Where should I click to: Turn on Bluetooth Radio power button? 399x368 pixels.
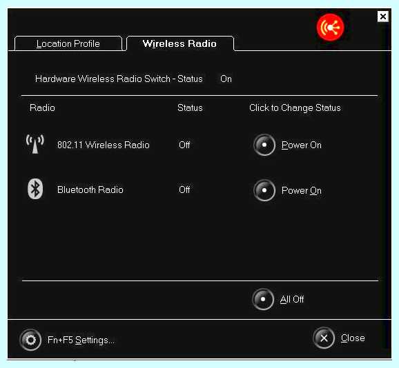(x=264, y=190)
